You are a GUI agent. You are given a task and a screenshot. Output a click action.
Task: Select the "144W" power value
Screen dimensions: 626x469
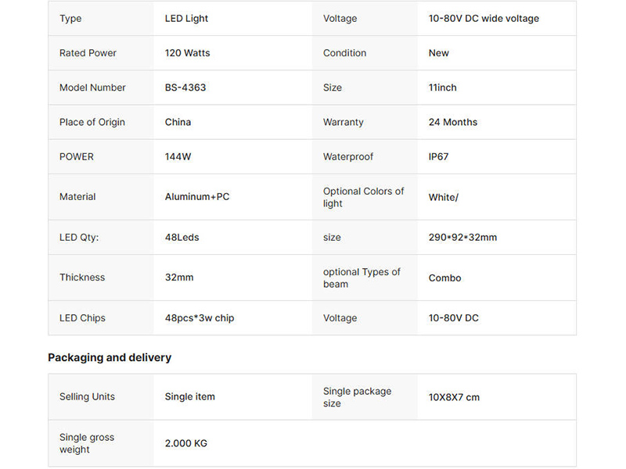(x=178, y=156)
